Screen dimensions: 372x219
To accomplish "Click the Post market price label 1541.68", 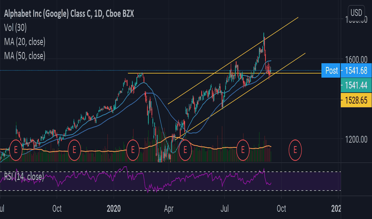I will click(x=346, y=70).
